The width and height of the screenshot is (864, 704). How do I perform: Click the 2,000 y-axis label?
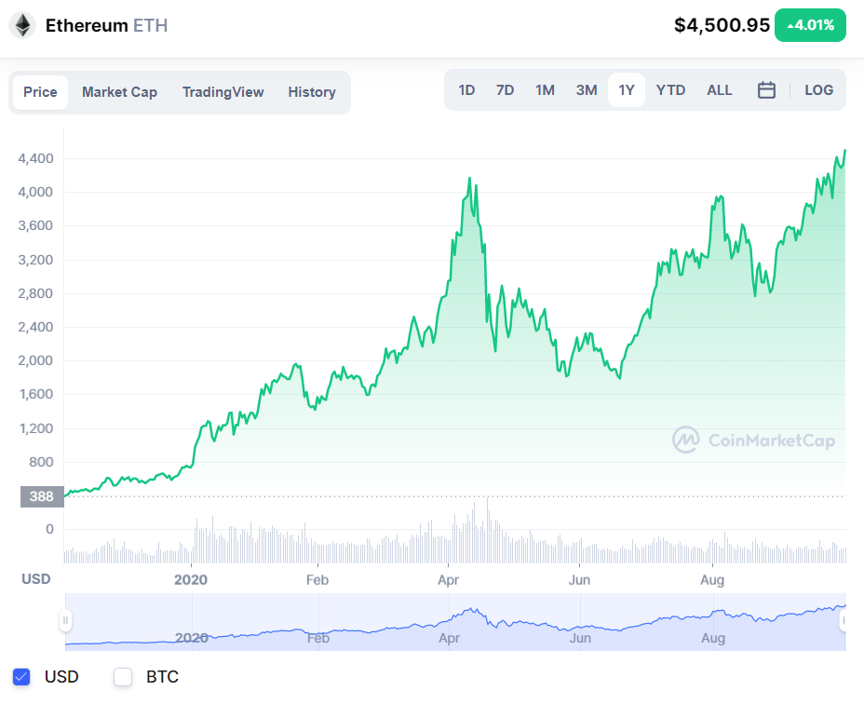pos(35,360)
